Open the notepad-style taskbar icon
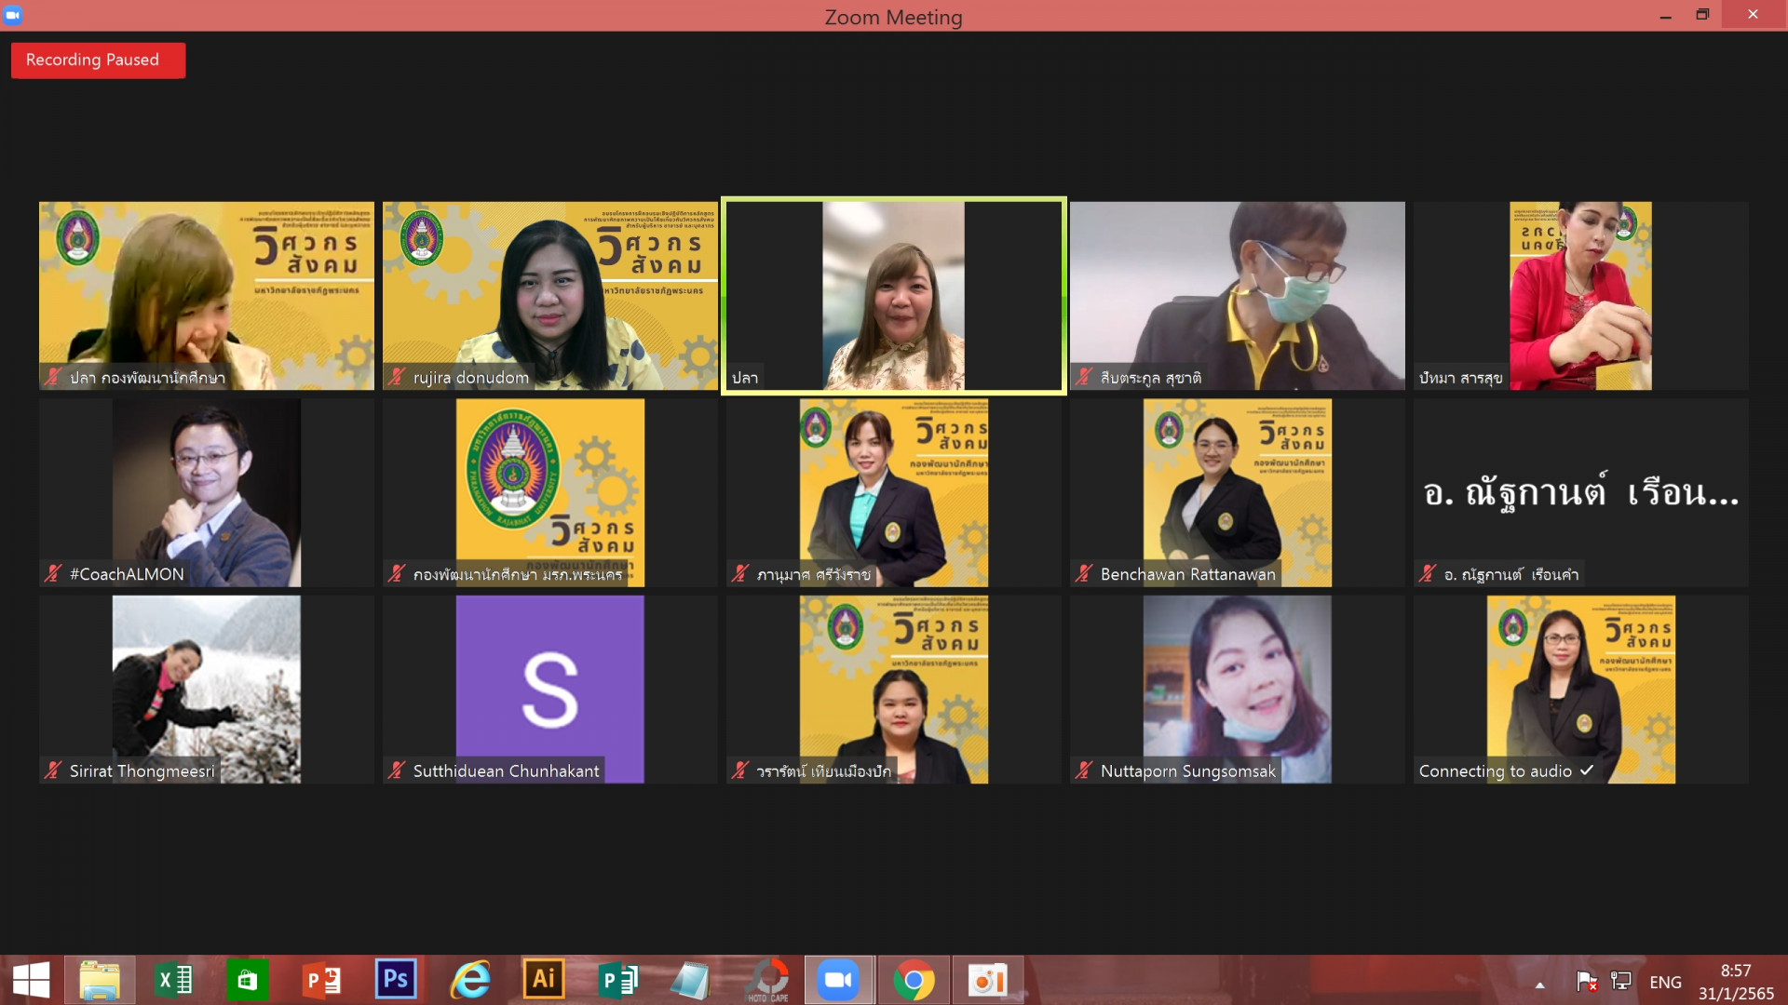The image size is (1788, 1005). point(691,980)
